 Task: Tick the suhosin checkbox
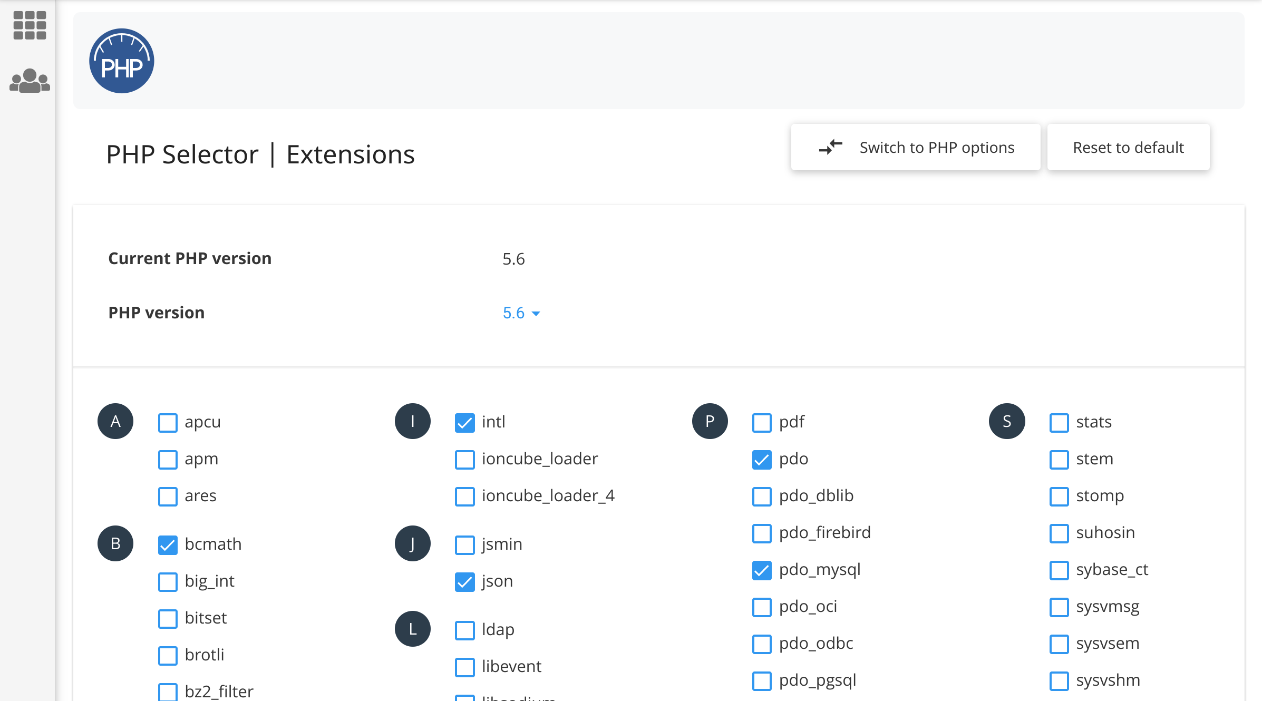[x=1059, y=533]
